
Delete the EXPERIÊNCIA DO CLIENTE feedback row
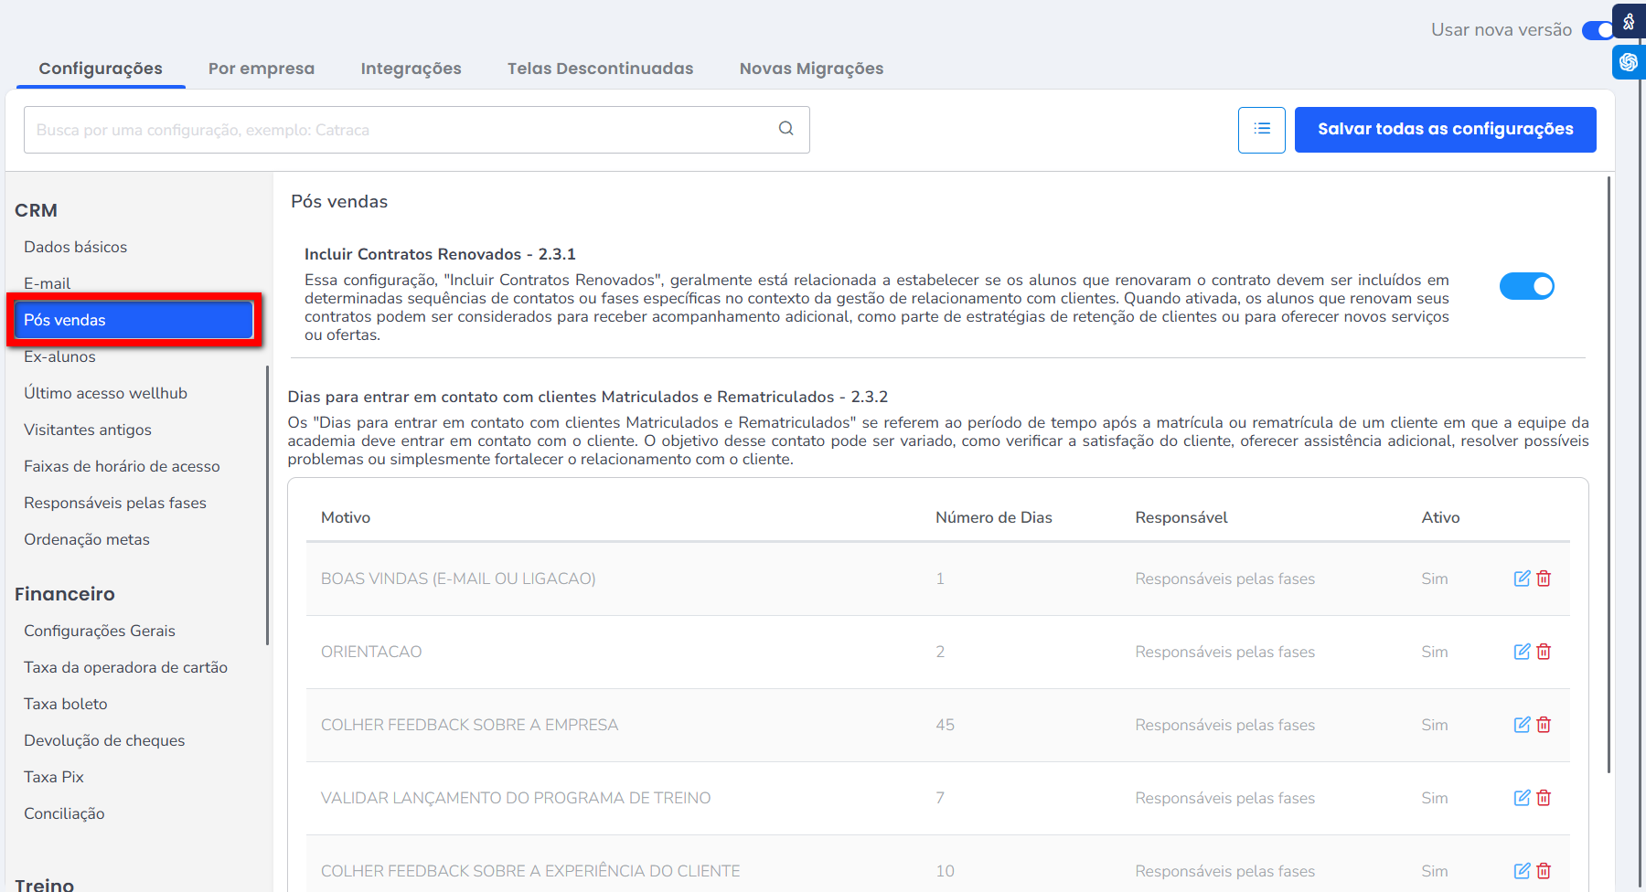point(1544,871)
